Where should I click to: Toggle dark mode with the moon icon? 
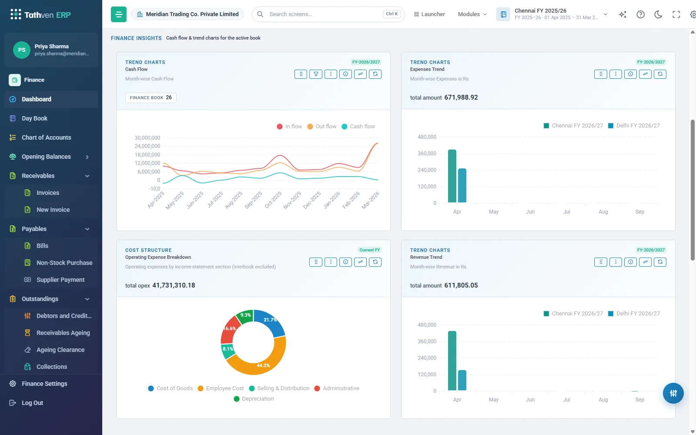(658, 14)
